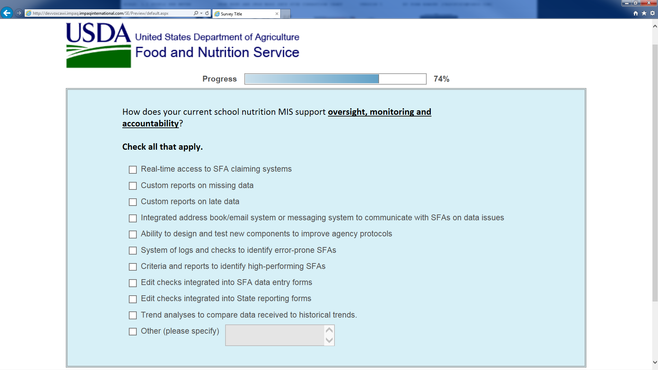The height and width of the screenshot is (370, 658).
Task: Enable 'Trend analyses to compare data' checkbox
Action: pyautogui.click(x=133, y=315)
